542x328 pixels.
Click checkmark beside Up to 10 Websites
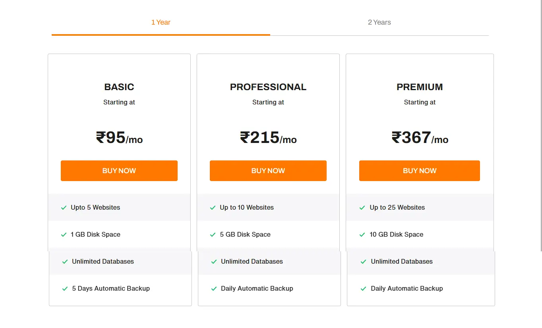[213, 208]
